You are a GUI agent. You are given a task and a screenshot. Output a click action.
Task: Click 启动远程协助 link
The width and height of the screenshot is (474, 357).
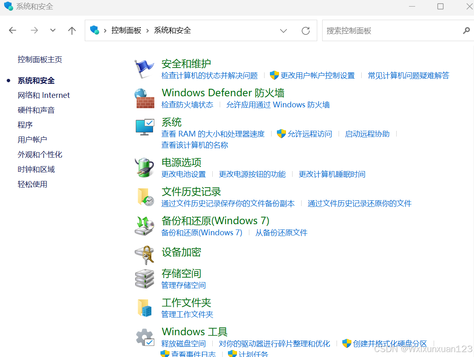click(x=367, y=134)
